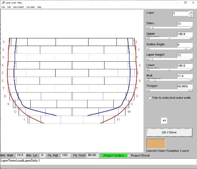This screenshot has height=169, width=197.
Task: Click the OK / Close button
Action: click(169, 132)
